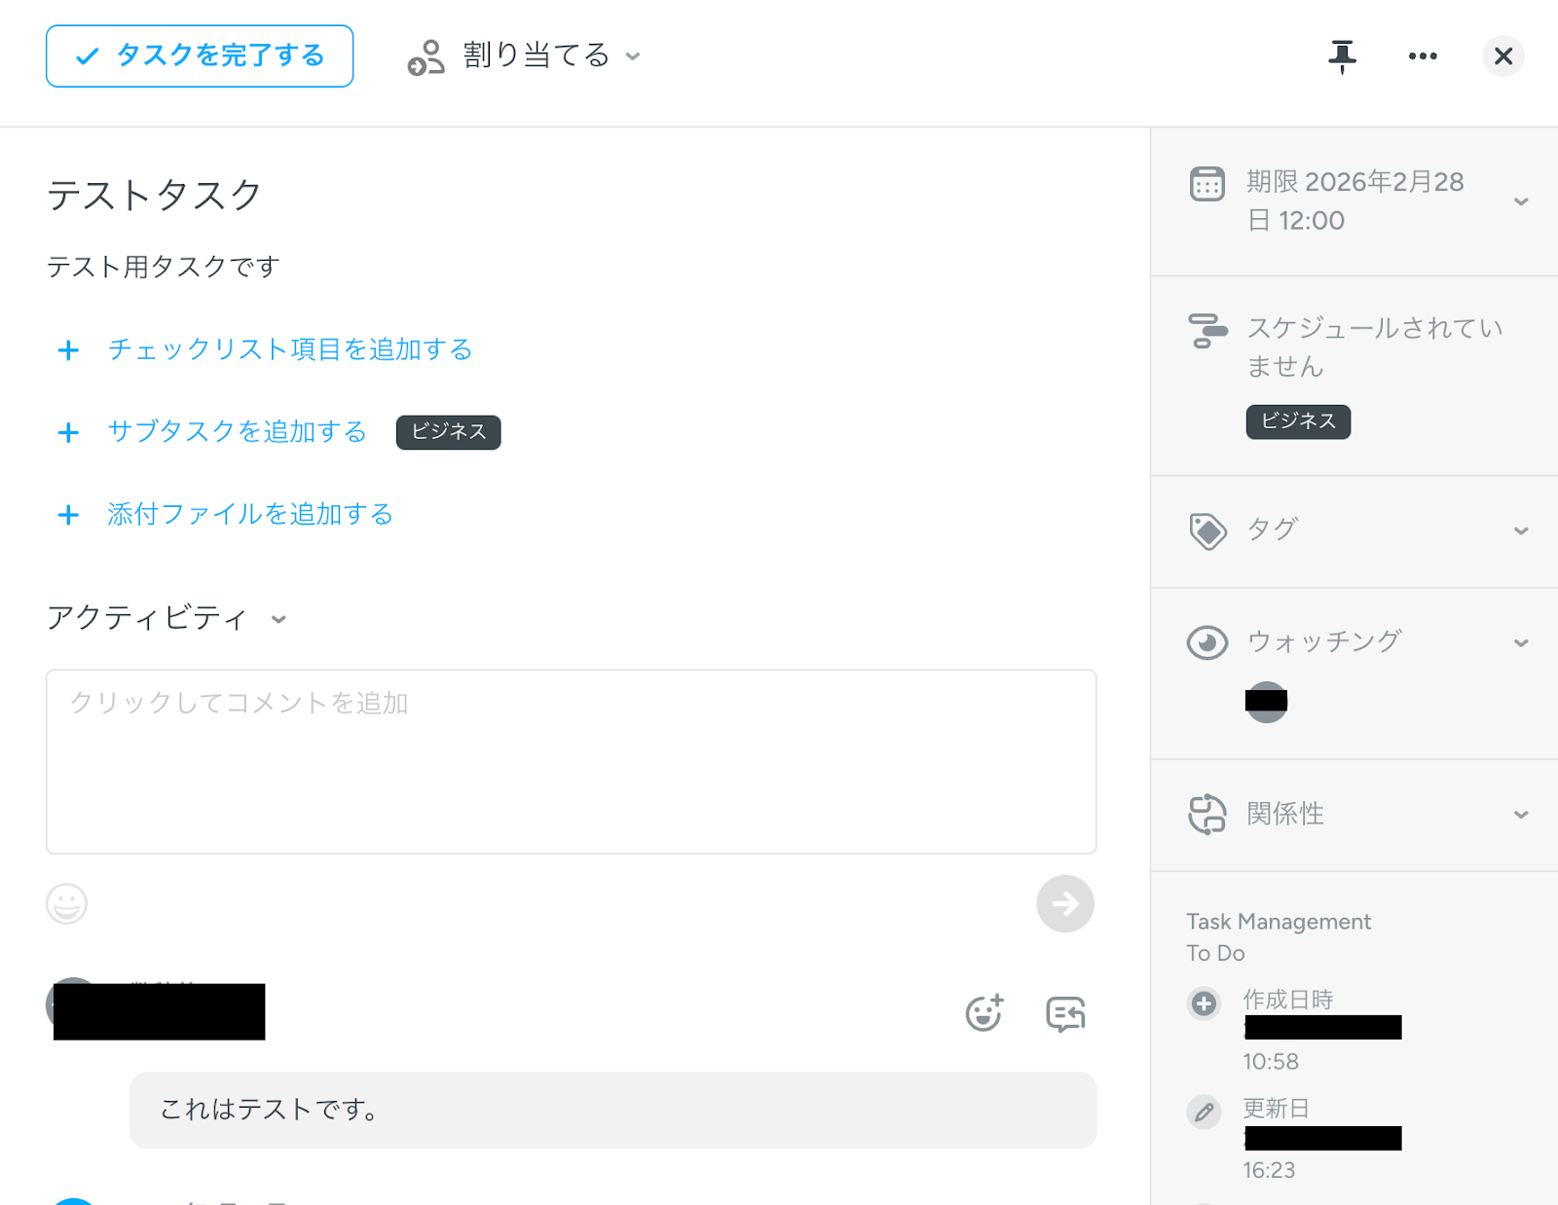Screen dimensions: 1558x1205
Task: Click 添付ファイルを追加する link
Action: pyautogui.click(x=250, y=514)
